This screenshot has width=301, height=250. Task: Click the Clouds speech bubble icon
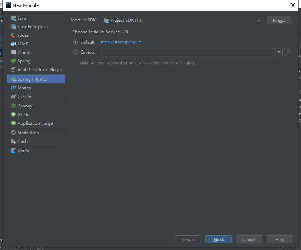tap(13, 53)
